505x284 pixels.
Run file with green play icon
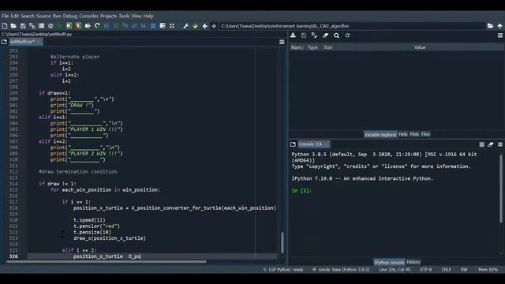point(60,26)
